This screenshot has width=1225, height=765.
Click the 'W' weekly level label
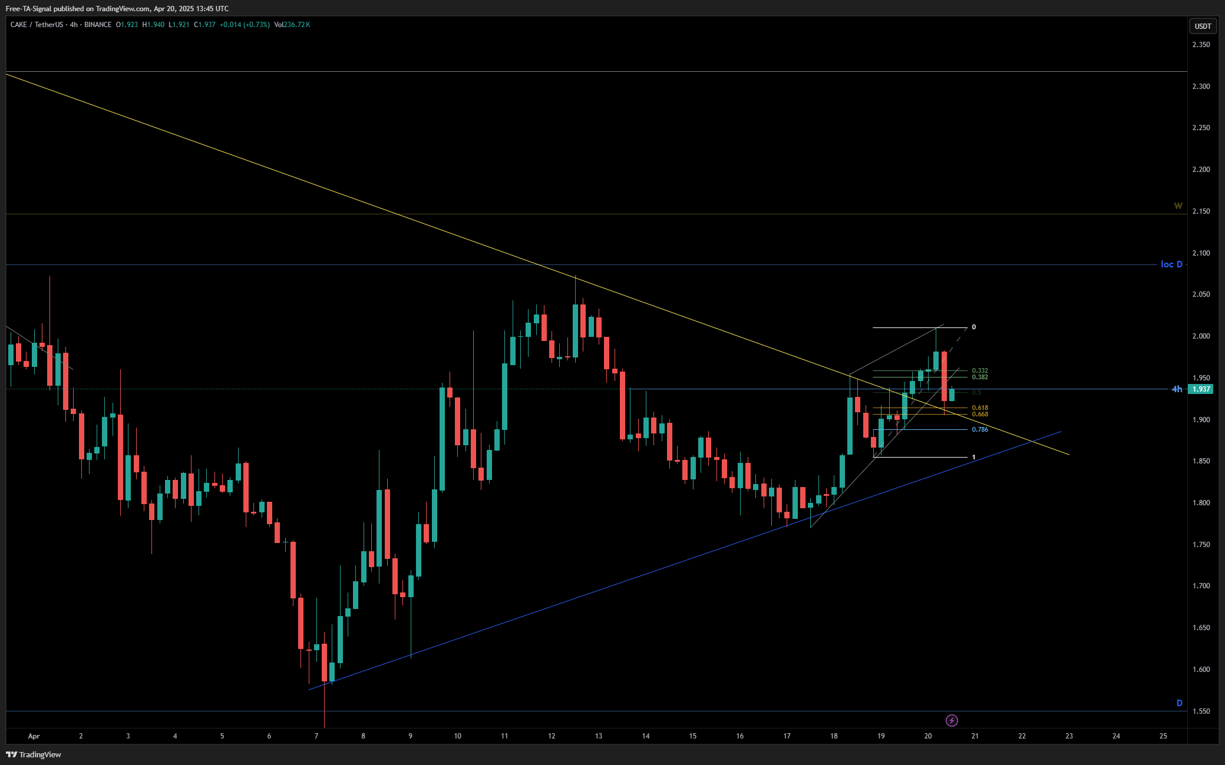[1178, 206]
